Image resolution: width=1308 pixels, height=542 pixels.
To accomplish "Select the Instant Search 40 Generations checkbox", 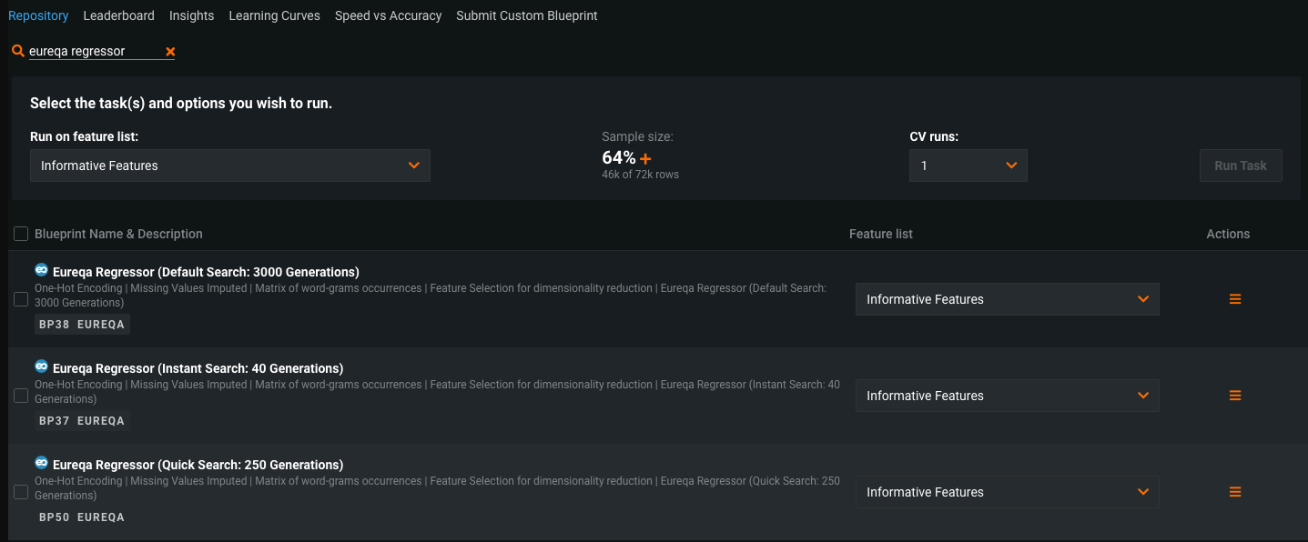I will [21, 396].
